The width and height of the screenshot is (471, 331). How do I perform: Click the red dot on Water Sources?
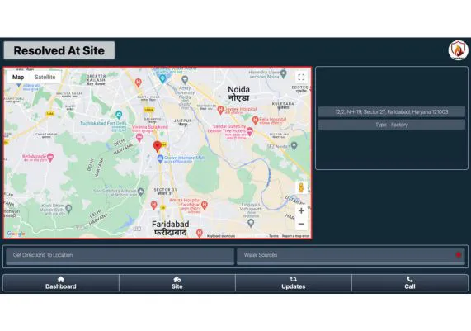[459, 255]
